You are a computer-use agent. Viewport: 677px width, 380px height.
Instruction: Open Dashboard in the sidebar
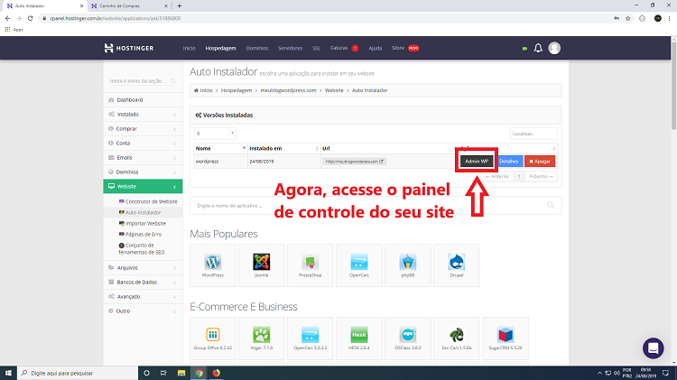(143, 100)
